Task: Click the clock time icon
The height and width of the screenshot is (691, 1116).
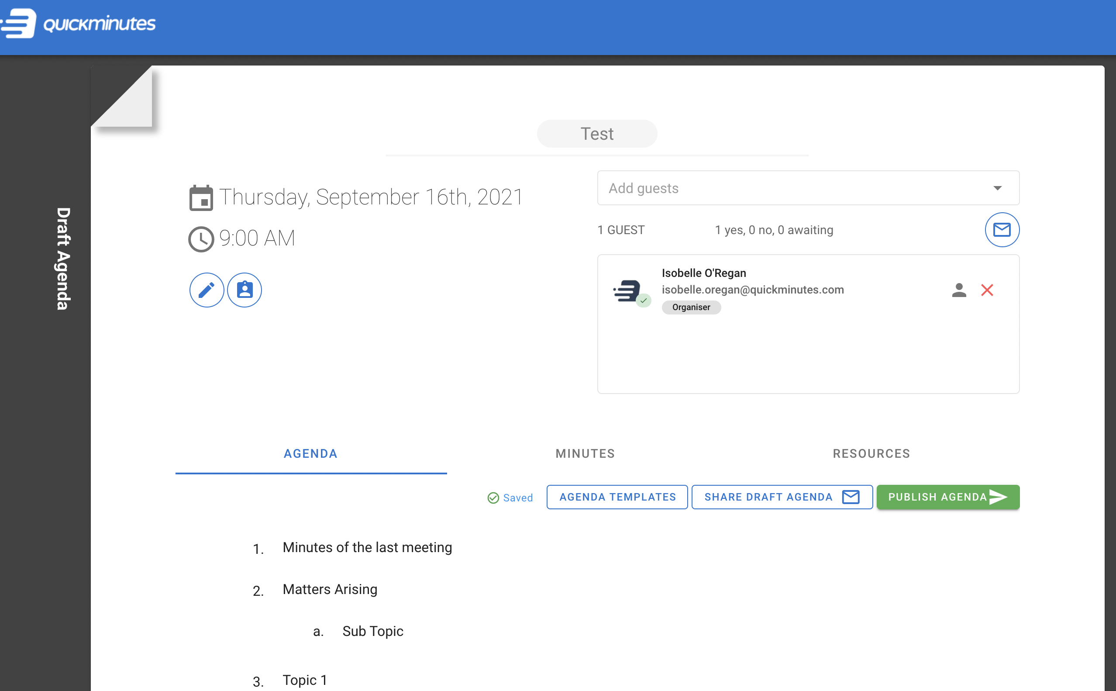Action: pos(201,239)
